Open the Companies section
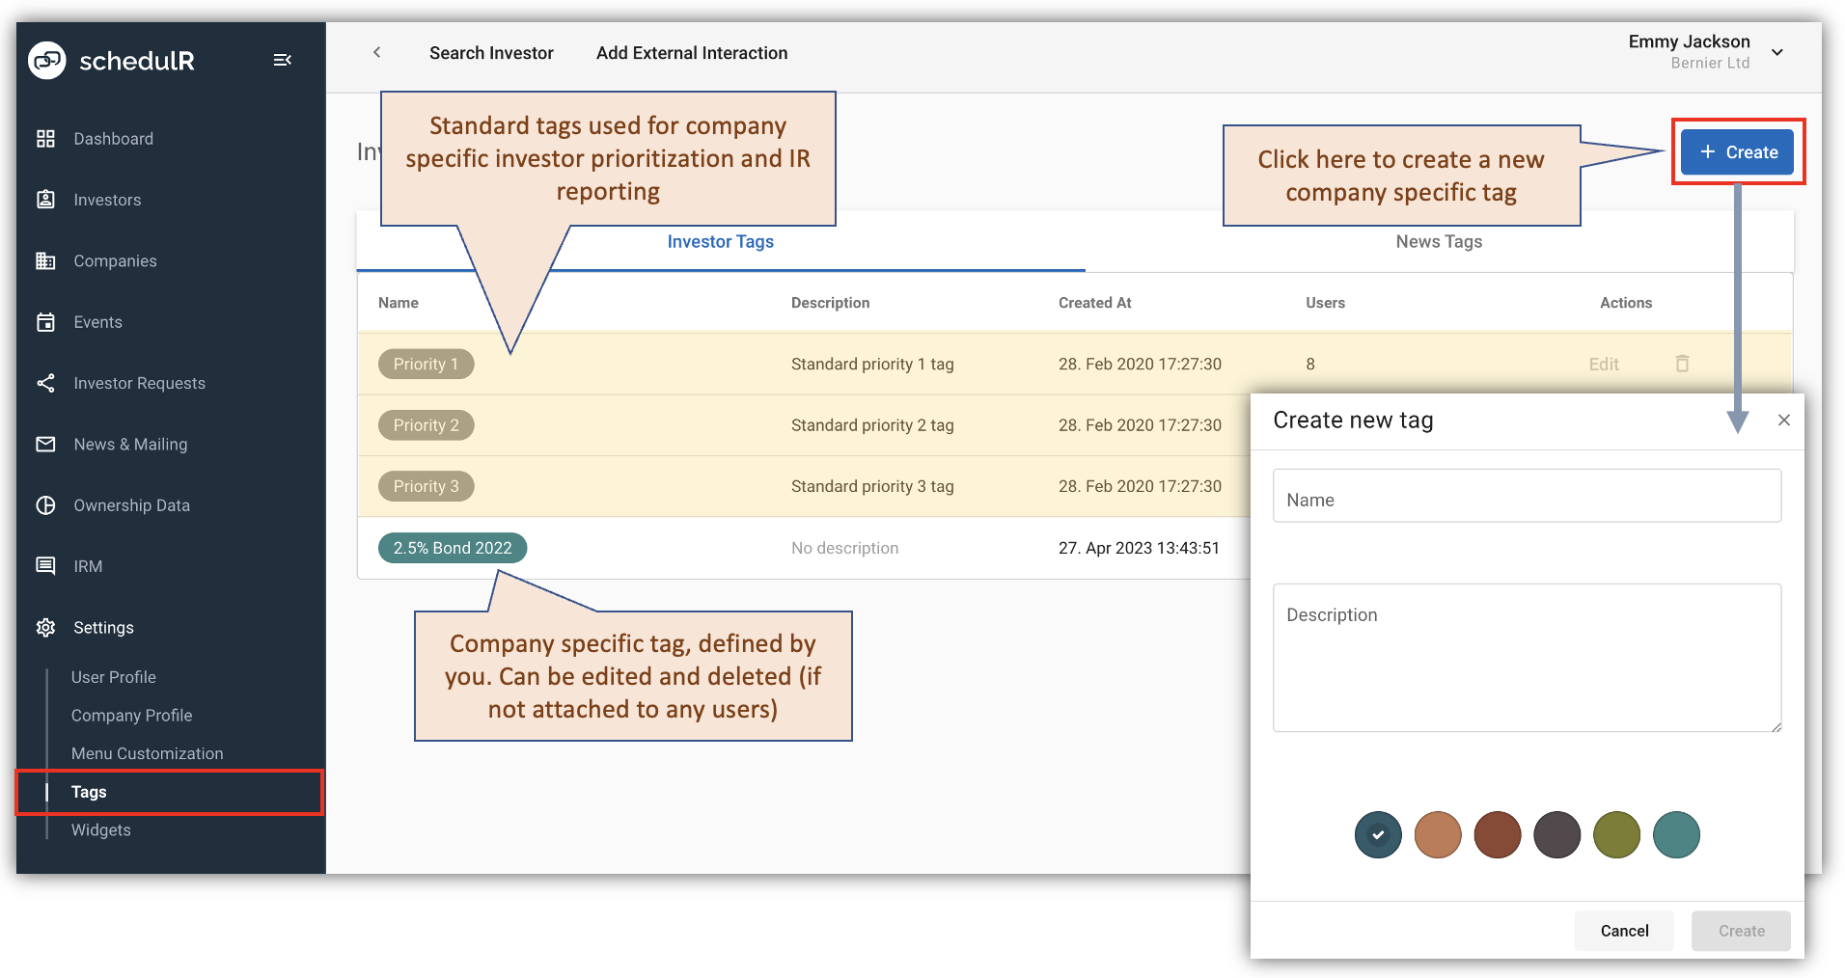1845x978 pixels. click(115, 260)
